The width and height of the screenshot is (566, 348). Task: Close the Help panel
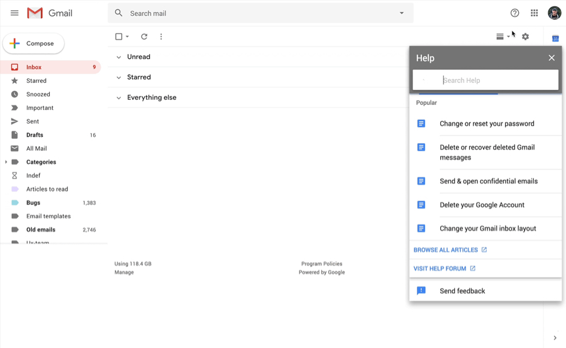click(552, 58)
